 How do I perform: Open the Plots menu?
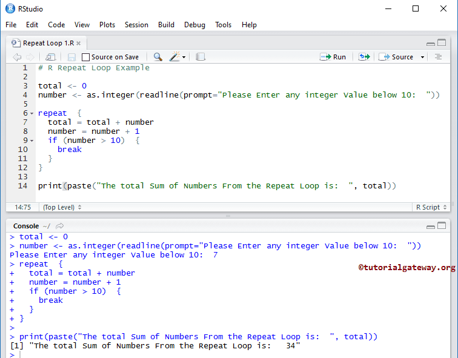coord(107,25)
